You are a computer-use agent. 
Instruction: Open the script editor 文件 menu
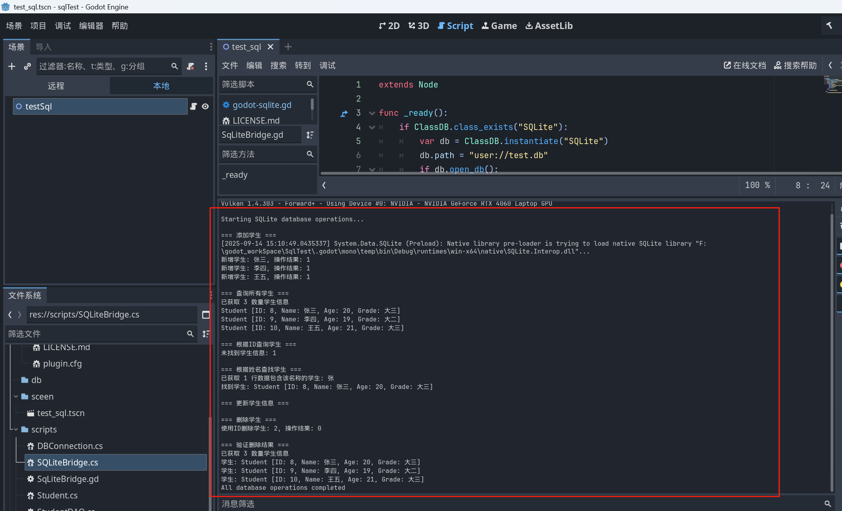coord(230,66)
